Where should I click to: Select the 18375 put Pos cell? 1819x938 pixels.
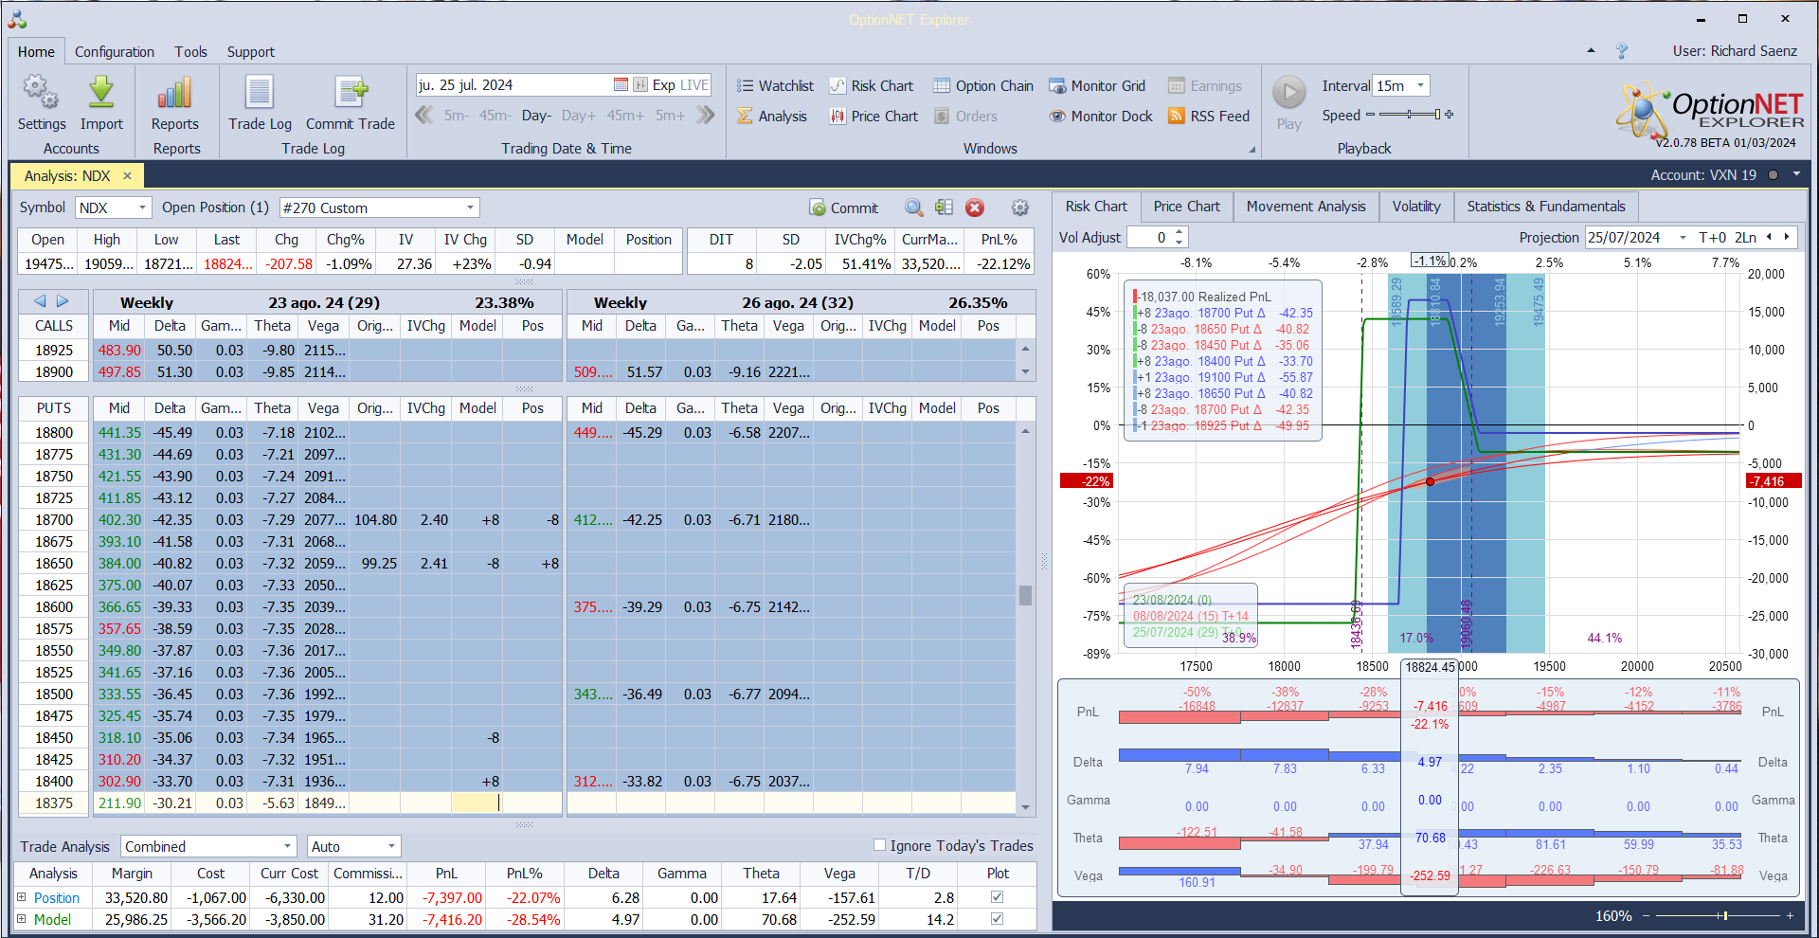point(532,803)
